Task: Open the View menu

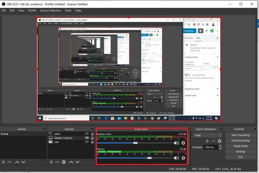Action: (x=21, y=10)
